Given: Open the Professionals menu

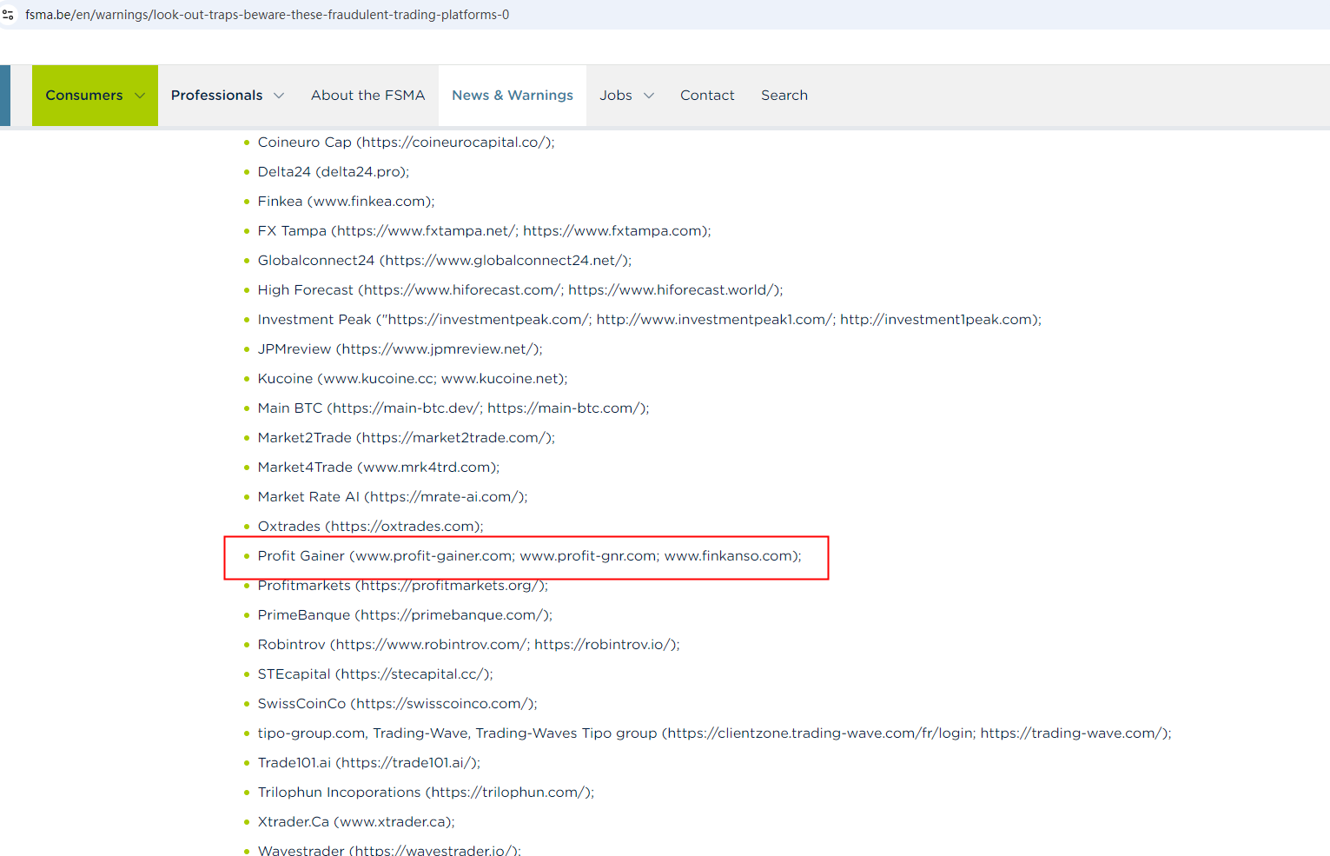Looking at the screenshot, I should coord(216,96).
